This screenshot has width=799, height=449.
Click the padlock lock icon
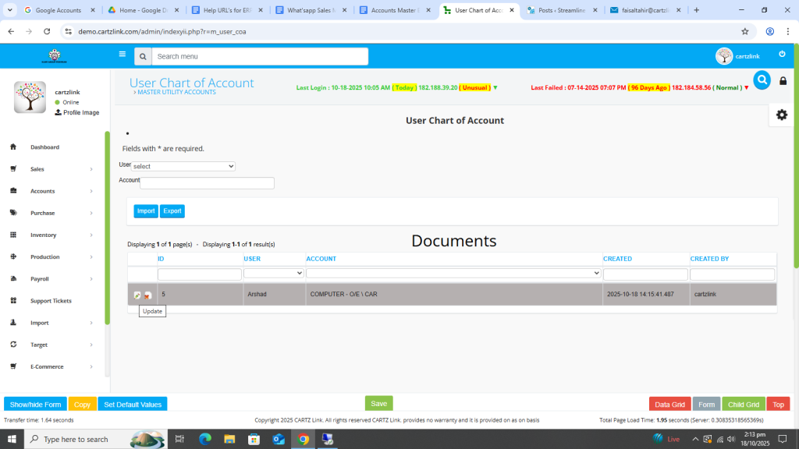click(783, 81)
